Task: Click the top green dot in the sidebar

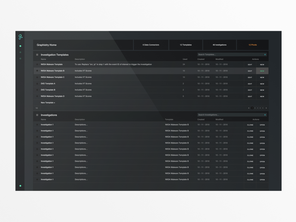Action: (x=20, y=46)
